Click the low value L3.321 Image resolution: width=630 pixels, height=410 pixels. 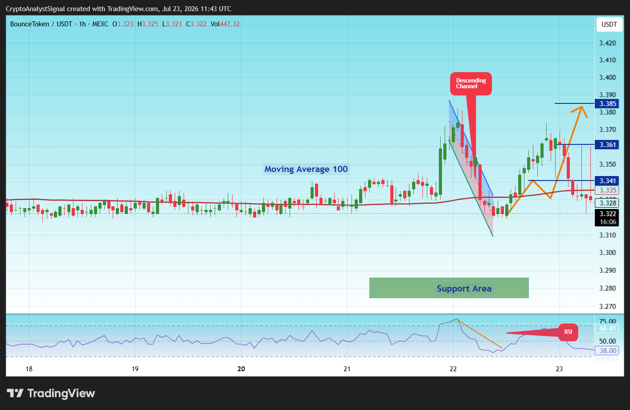[x=172, y=24]
